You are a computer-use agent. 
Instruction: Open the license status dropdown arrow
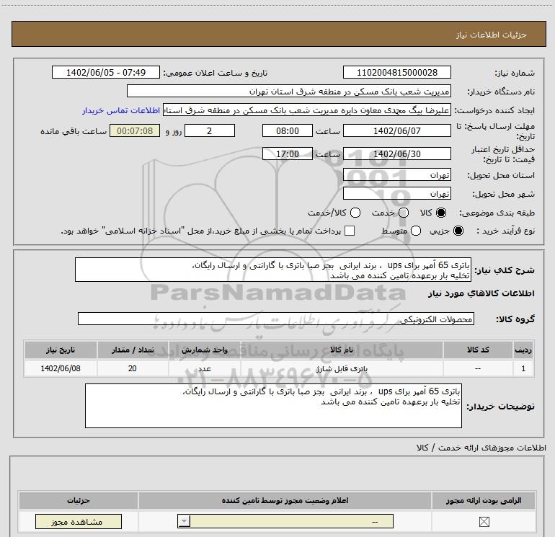(184, 521)
